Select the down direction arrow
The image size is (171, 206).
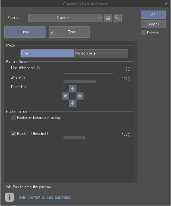(x=73, y=103)
